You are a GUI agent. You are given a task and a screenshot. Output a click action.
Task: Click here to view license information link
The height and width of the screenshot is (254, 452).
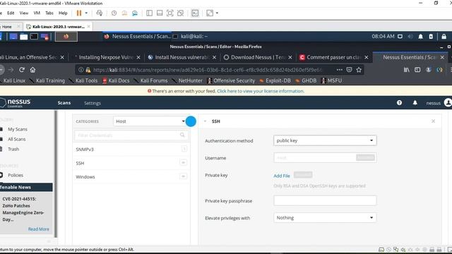(x=261, y=91)
